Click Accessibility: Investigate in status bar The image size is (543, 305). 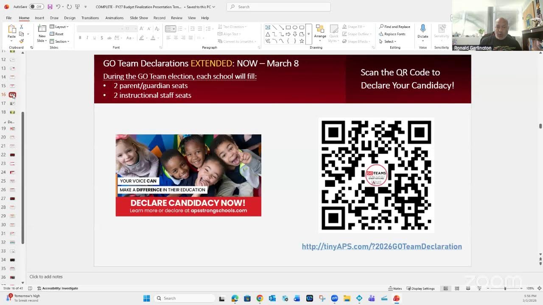57,288
